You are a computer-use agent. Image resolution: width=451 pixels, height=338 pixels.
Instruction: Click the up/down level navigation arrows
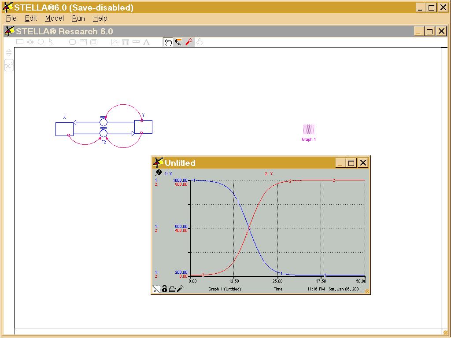[9, 53]
